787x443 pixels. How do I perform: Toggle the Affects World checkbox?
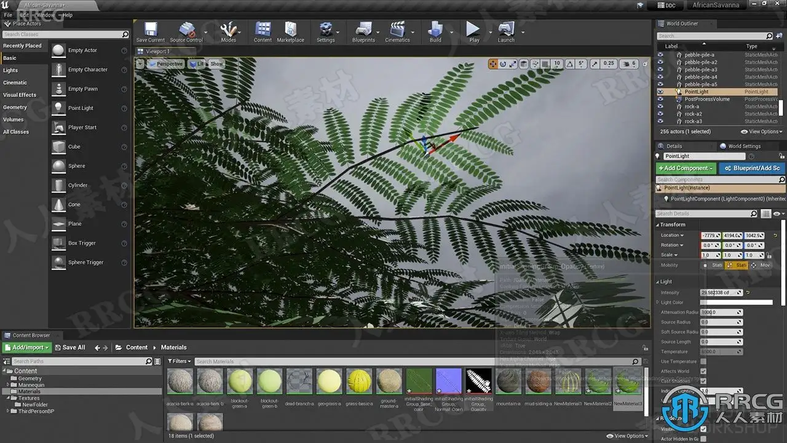coord(703,371)
